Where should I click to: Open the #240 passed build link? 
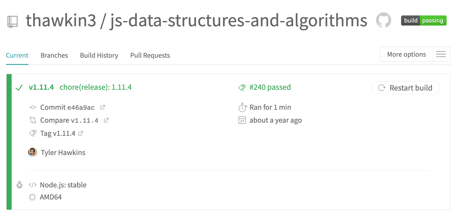[270, 87]
